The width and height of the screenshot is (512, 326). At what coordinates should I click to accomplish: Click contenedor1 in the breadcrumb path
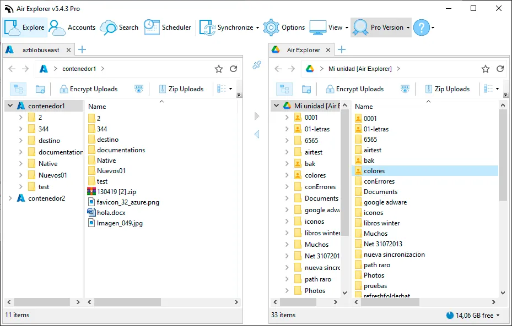click(79, 69)
